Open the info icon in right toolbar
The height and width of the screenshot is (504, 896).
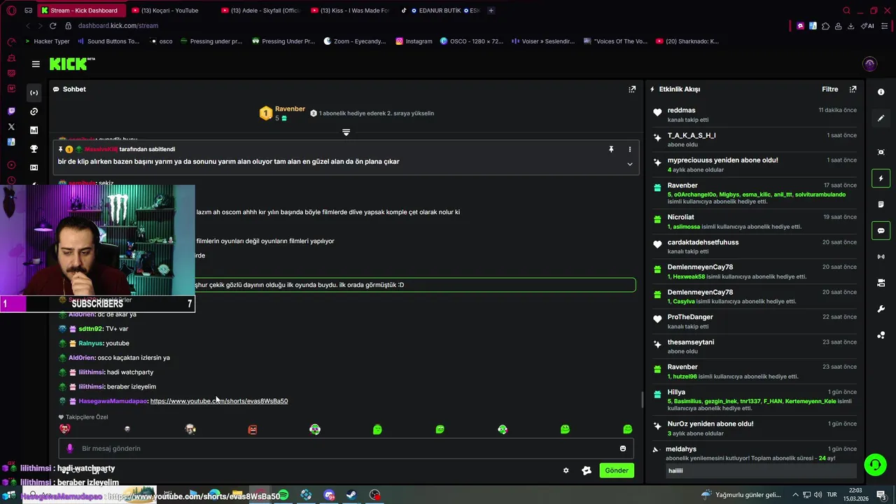pyautogui.click(x=881, y=93)
